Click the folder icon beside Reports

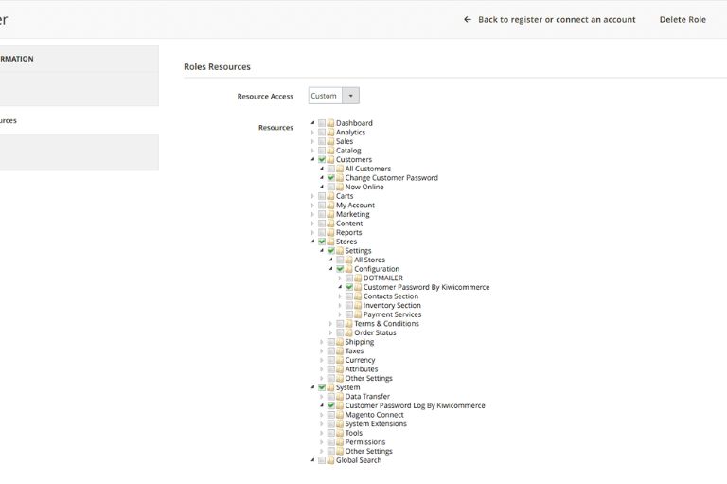click(330, 233)
